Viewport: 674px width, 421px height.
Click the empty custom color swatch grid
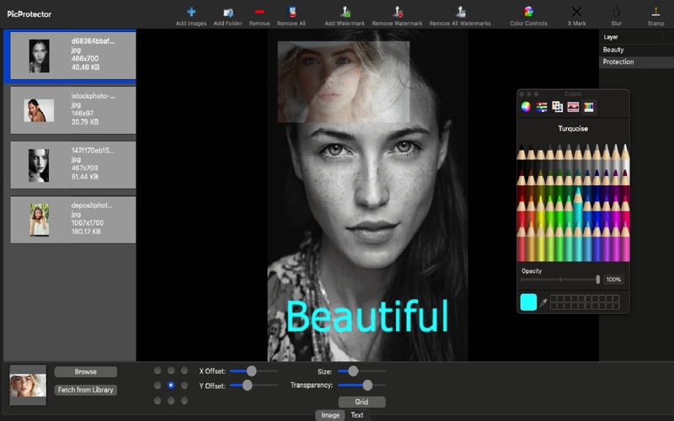click(585, 302)
